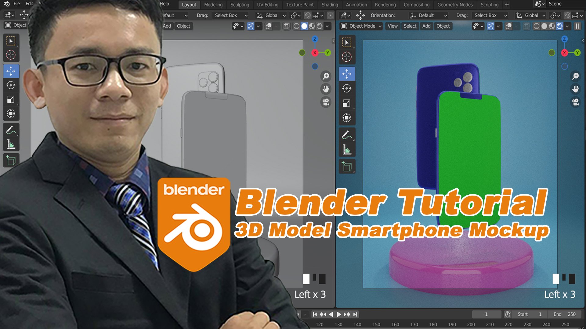The width and height of the screenshot is (586, 329).
Task: Expand the Global transform orientation dropdown on right
Action: point(531,15)
